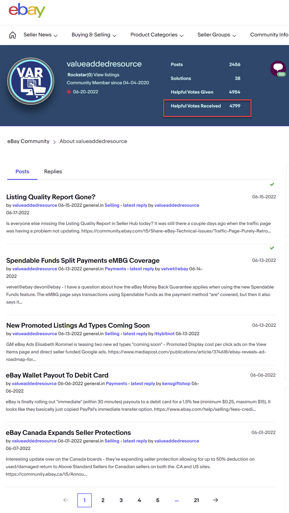Click Helpful Votes Received count 4799
289x513 pixels.
tap(235, 106)
